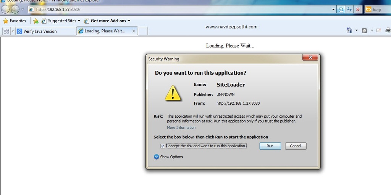Viewport: 391px width, 195px height.
Task: Click the browser Back arrow button
Action: 6,9
